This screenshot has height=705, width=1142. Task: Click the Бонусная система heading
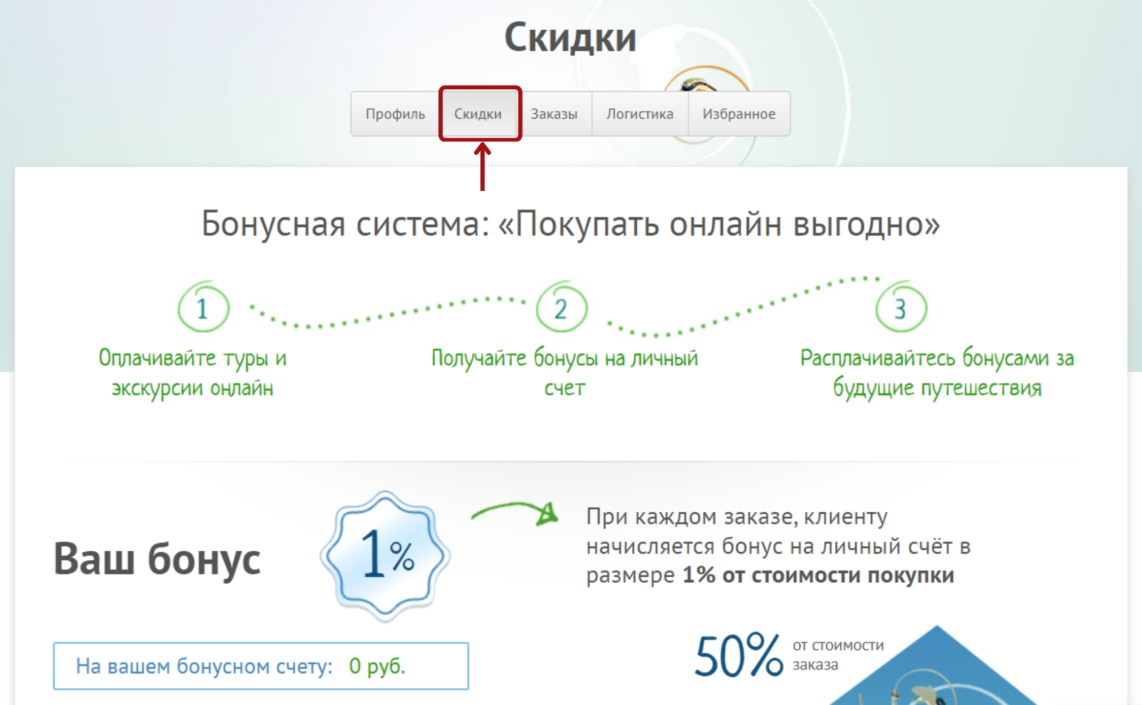click(570, 224)
